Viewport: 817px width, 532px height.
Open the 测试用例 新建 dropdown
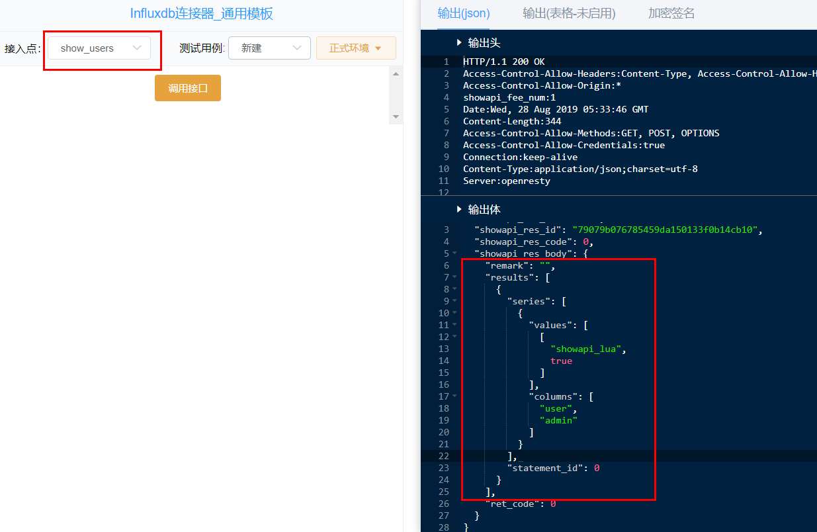click(x=269, y=48)
